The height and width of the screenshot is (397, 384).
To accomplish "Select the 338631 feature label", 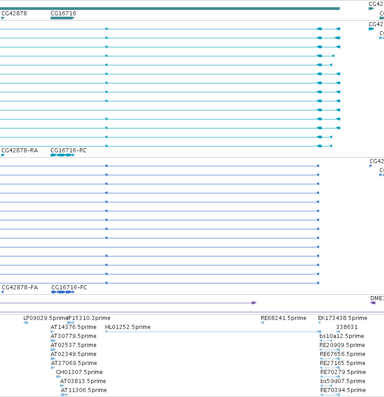I will (x=347, y=327).
